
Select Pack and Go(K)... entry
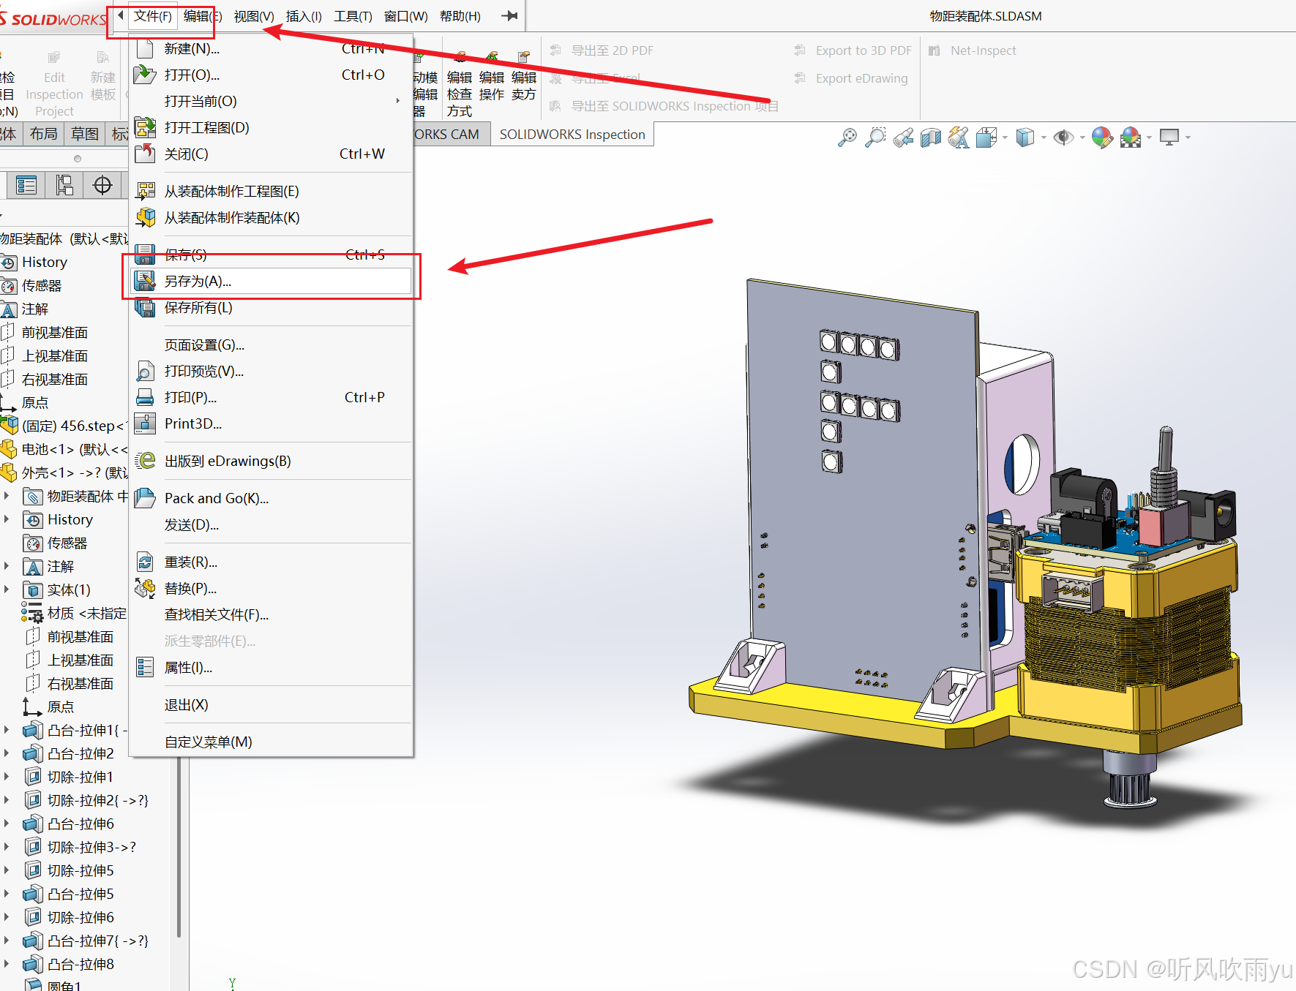(x=271, y=498)
